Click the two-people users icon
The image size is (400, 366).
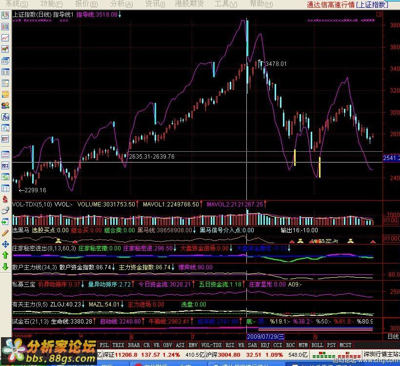(5, 105)
